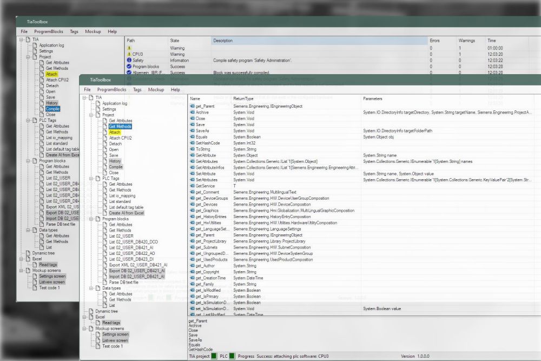541x361 pixels.
Task: Click the method icon beside get_Graphics
Action: point(192,211)
